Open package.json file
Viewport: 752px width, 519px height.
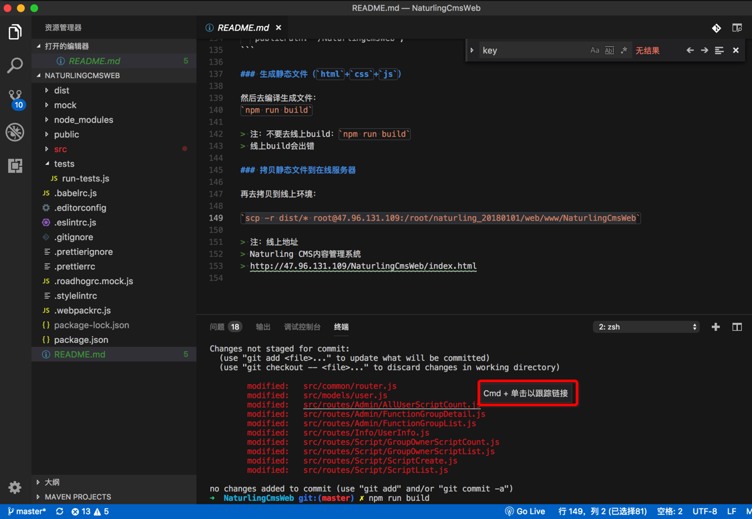tap(114, 340)
